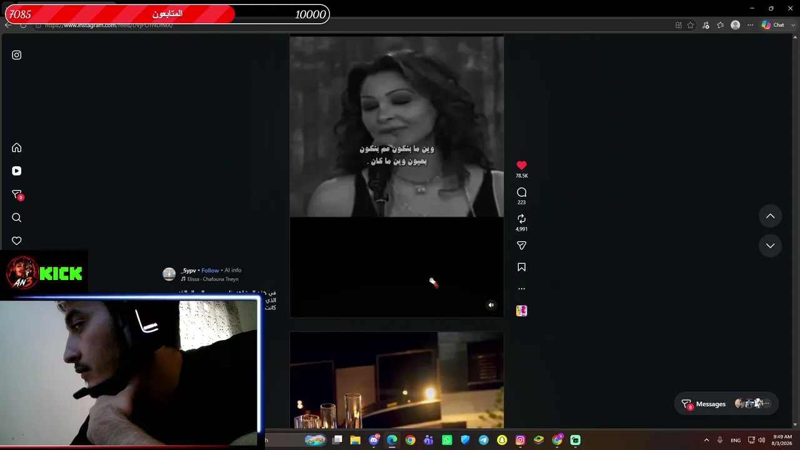This screenshot has width=800, height=450.
Task: Launch Microsoft Teams from taskbar
Action: coord(428,440)
